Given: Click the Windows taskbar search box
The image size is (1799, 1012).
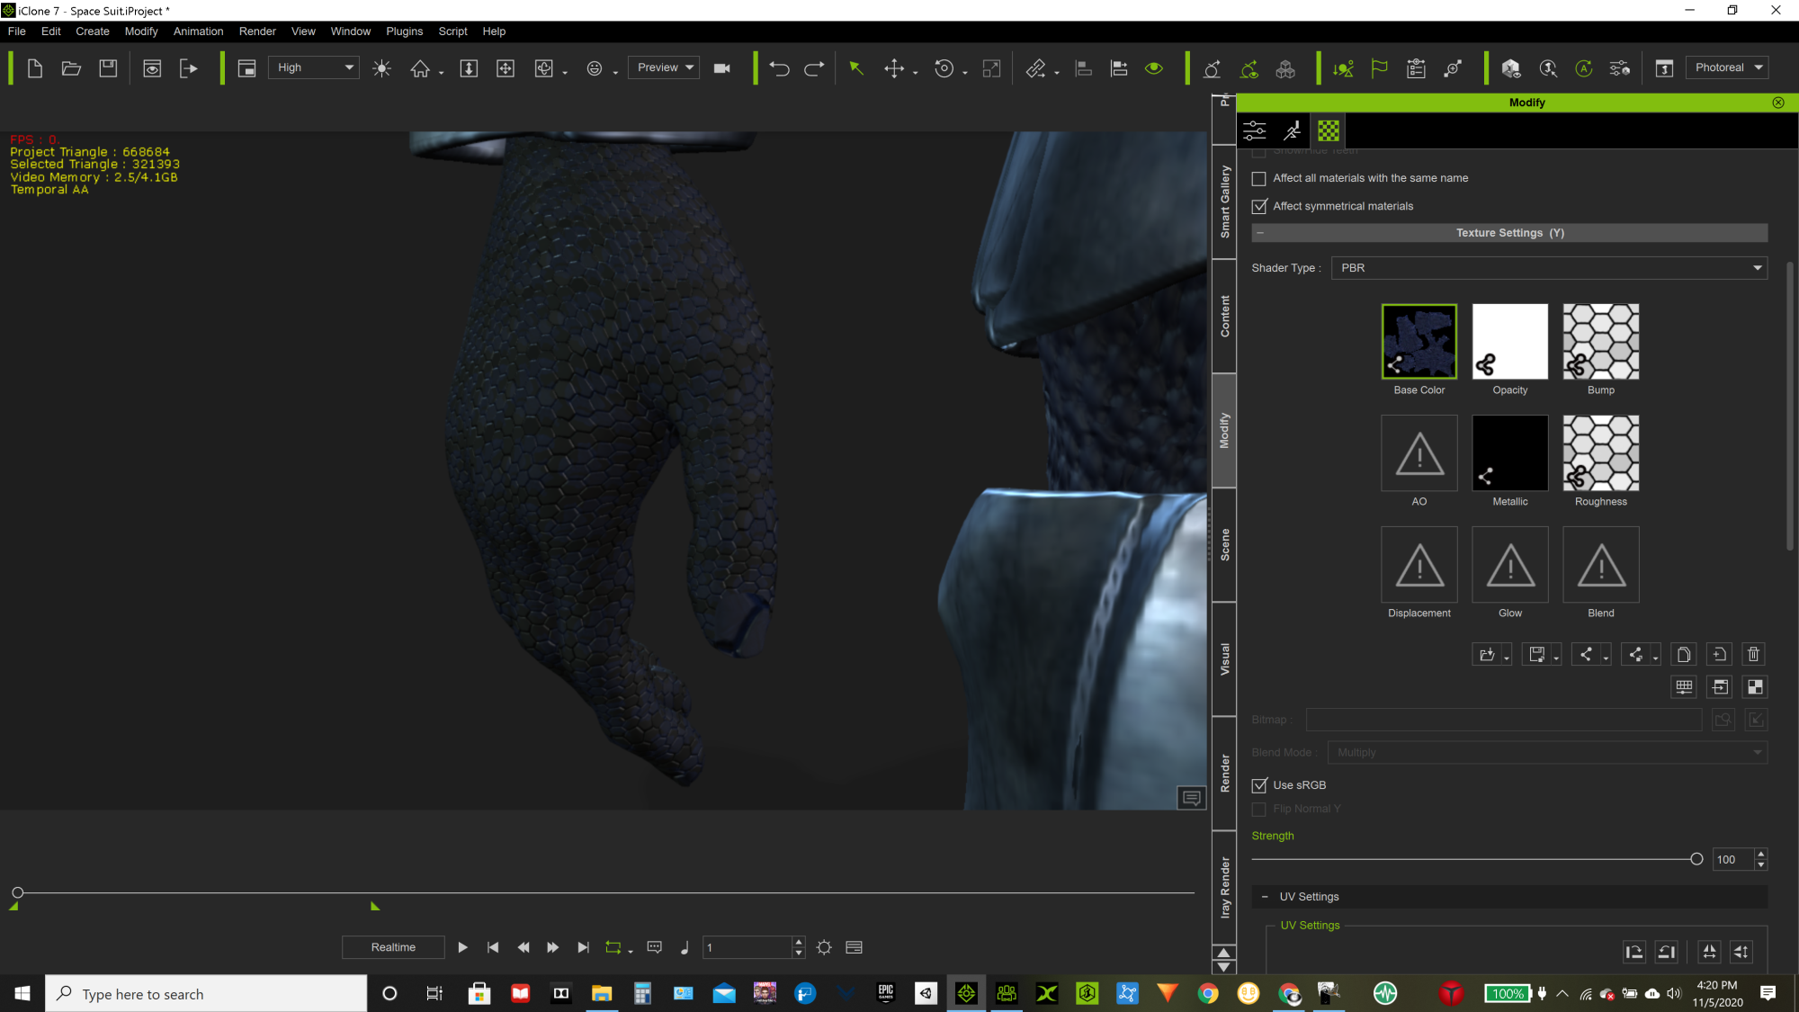Looking at the screenshot, I should [206, 994].
